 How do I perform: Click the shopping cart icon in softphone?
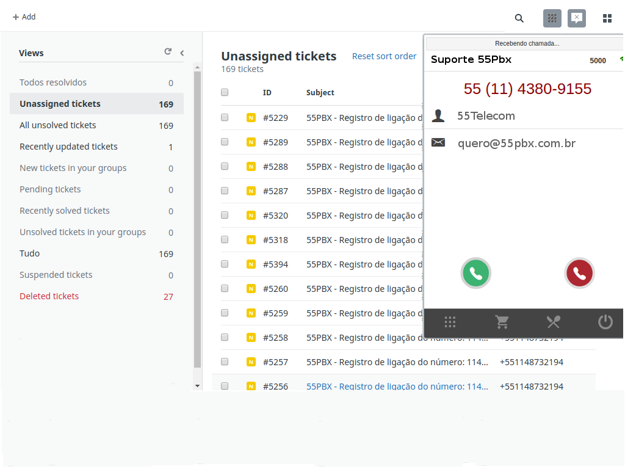click(502, 322)
